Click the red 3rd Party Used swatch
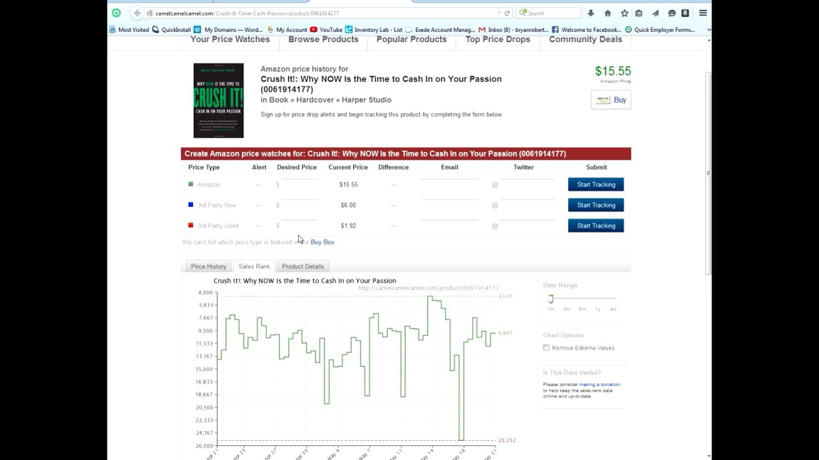Viewport: 819px width, 460px height. [x=191, y=225]
